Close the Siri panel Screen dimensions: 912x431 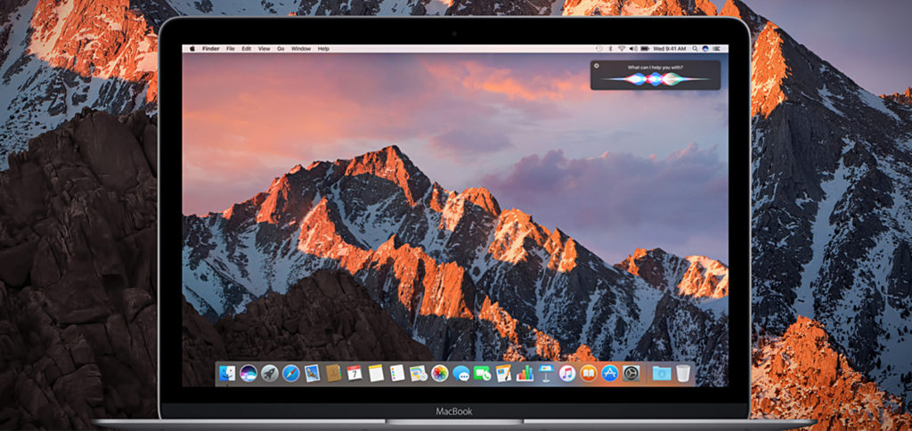[597, 66]
